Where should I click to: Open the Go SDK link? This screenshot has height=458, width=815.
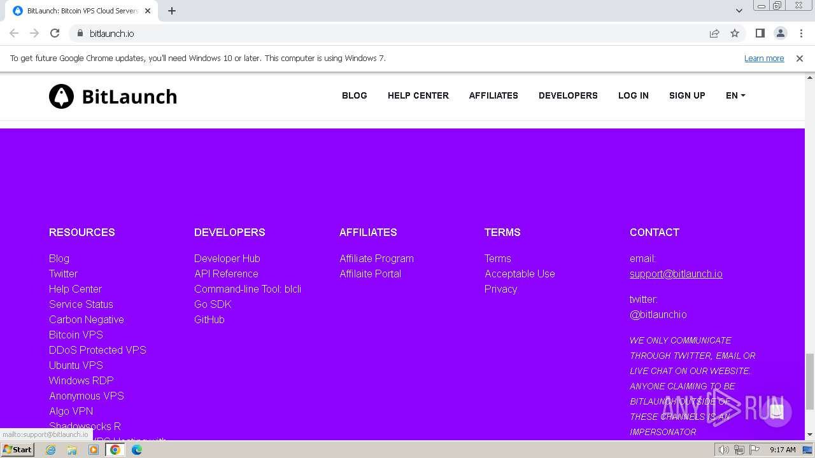click(x=213, y=304)
